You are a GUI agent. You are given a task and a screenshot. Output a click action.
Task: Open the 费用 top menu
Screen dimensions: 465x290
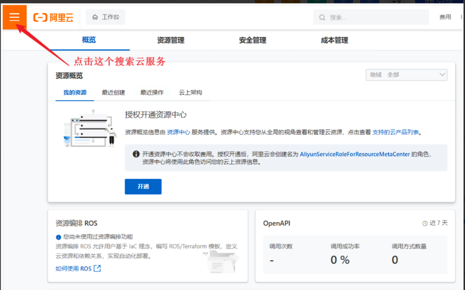coord(445,17)
